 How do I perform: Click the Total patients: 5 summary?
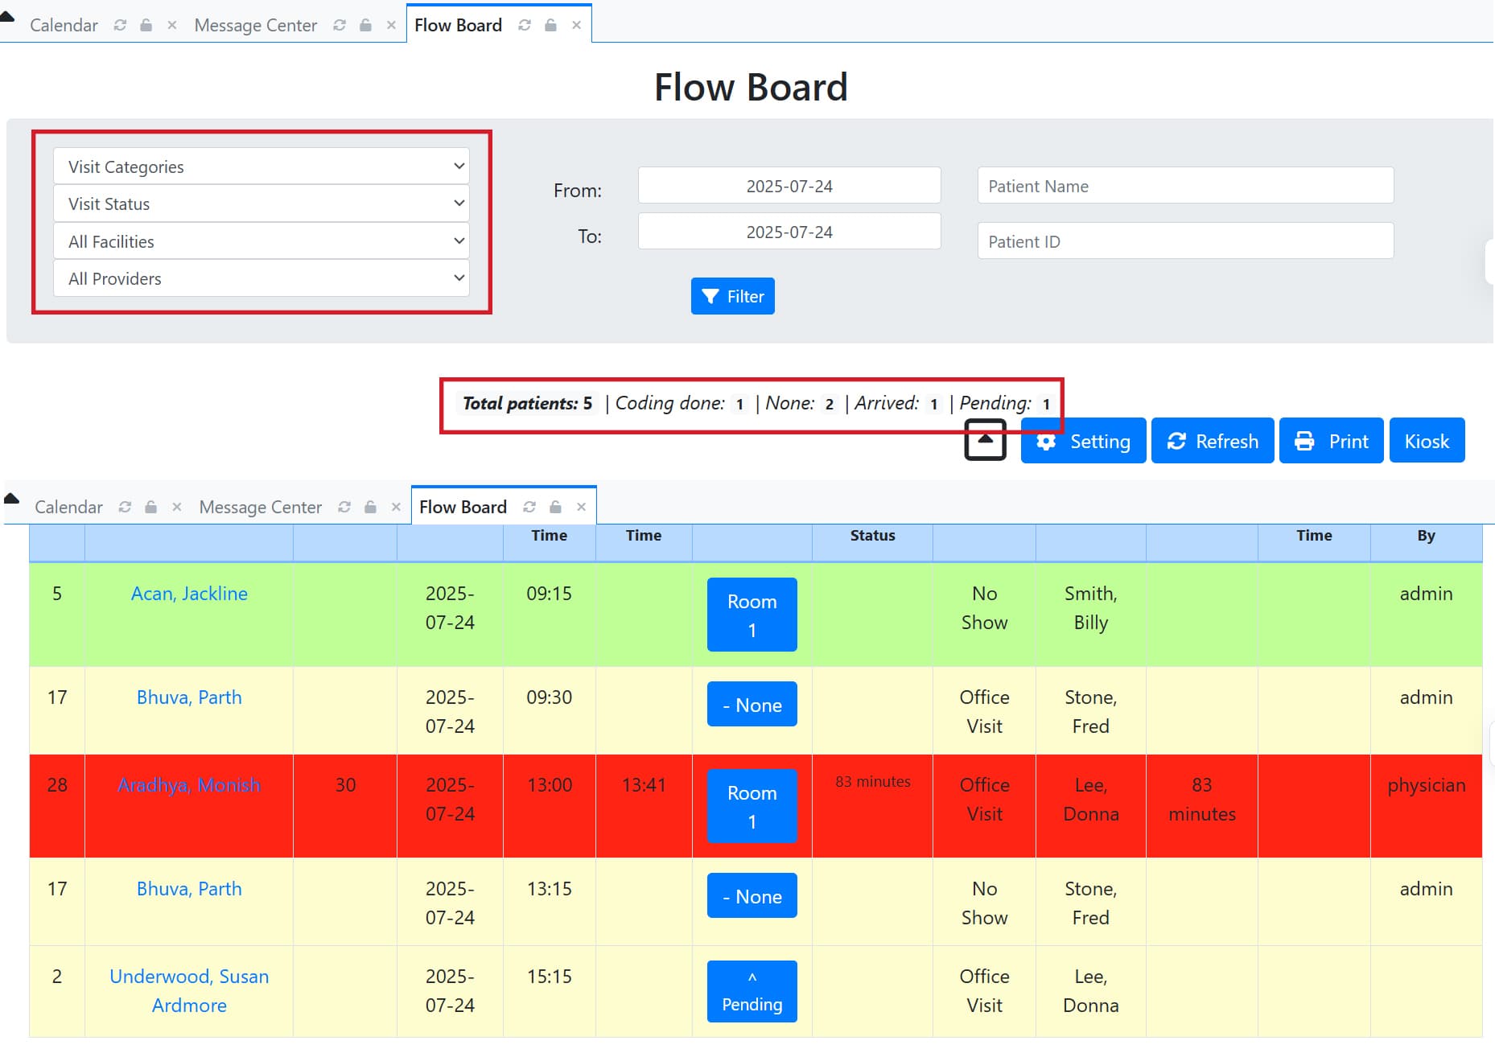click(527, 403)
